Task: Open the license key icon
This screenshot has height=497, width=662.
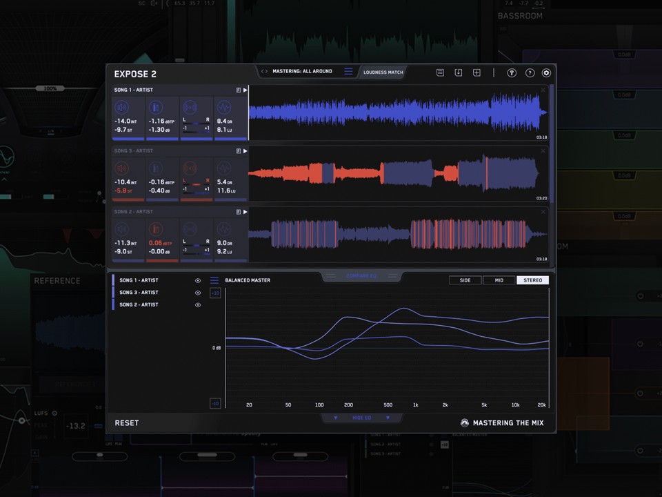Action: tap(512, 73)
